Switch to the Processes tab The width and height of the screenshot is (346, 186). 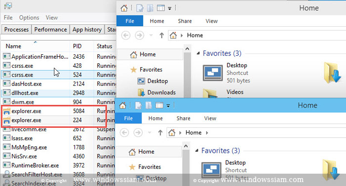(x=16, y=30)
